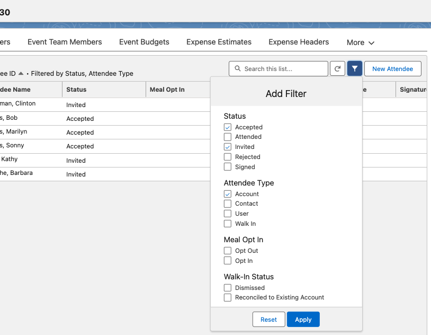Reset all filters

[268, 320]
